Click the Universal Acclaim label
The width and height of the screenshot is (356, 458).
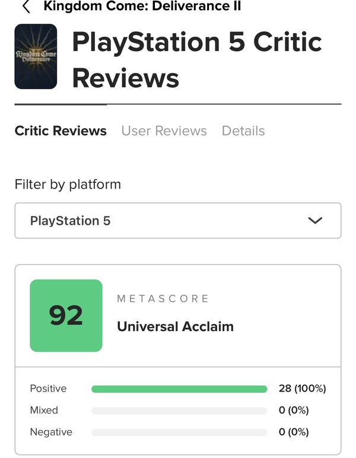point(175,326)
